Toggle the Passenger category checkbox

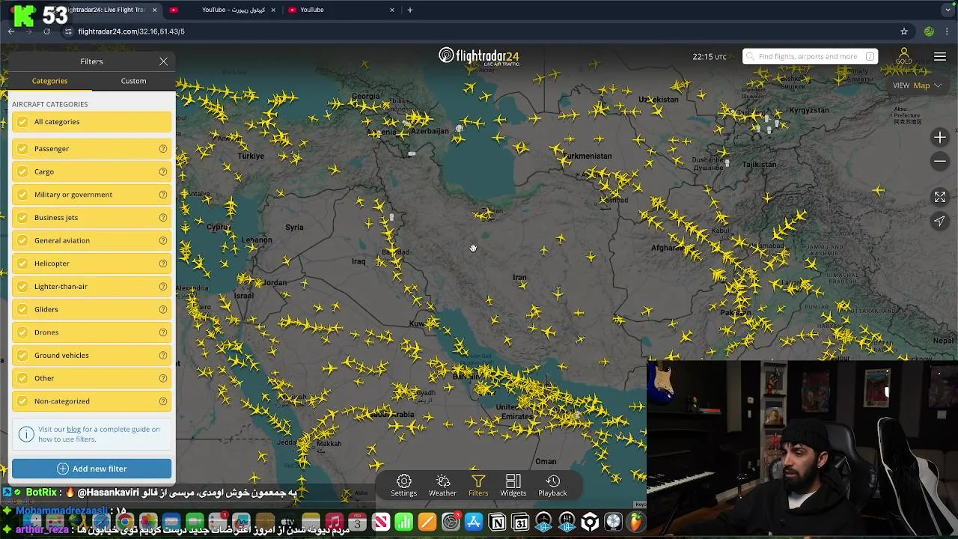(22, 149)
